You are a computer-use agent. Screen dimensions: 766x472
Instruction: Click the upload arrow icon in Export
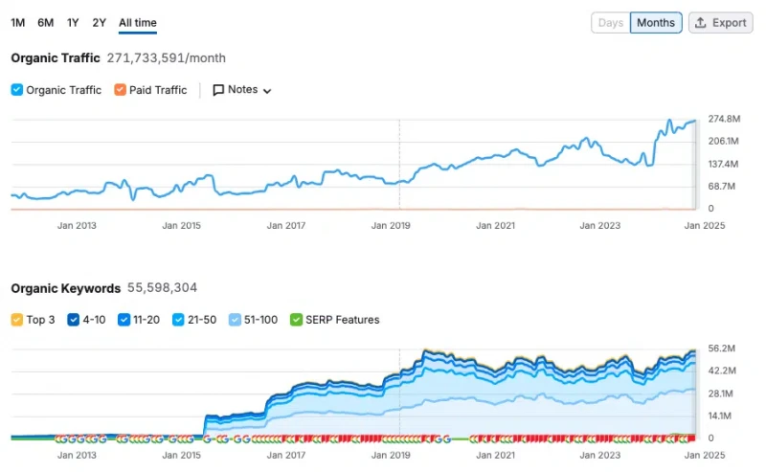tap(701, 22)
